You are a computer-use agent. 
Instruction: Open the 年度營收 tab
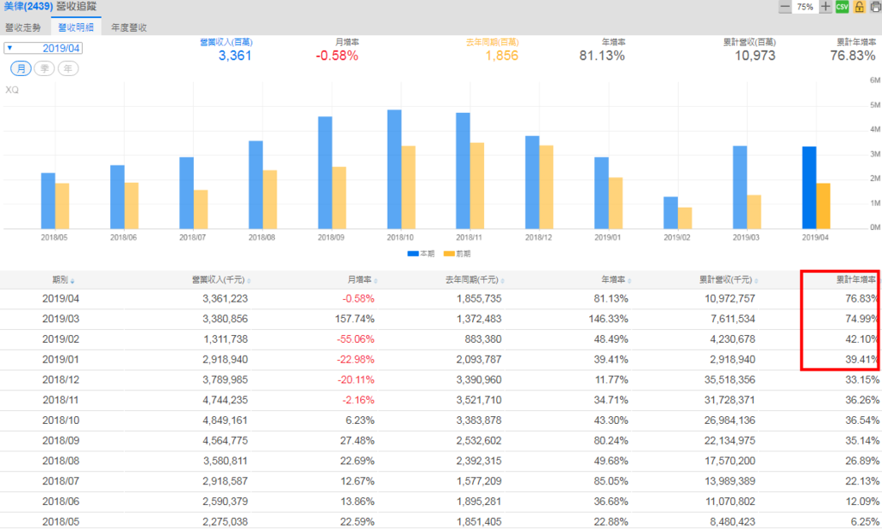129,28
